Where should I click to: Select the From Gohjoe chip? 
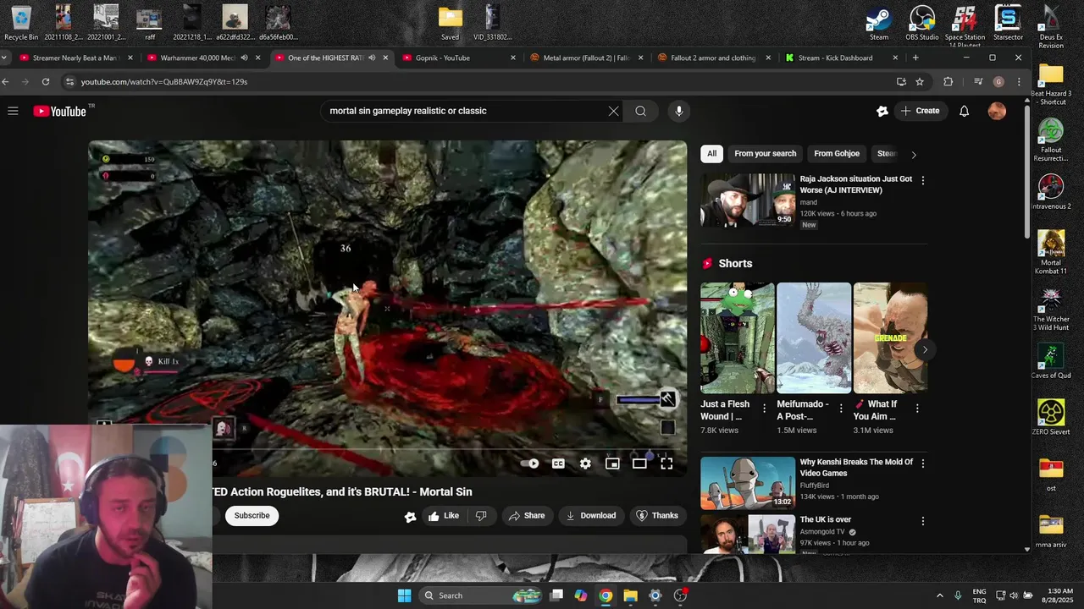pos(836,154)
